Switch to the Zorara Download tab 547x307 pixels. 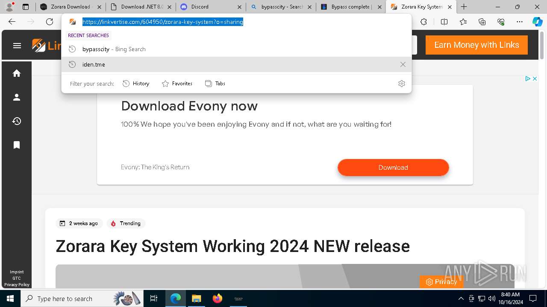tap(66, 7)
